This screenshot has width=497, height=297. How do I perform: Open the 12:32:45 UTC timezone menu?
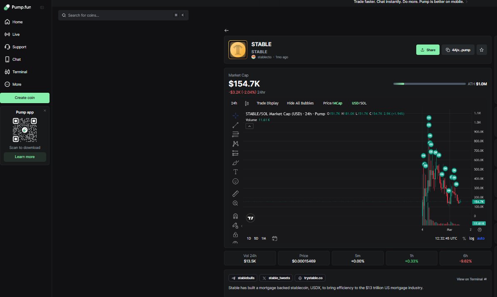coord(446,238)
